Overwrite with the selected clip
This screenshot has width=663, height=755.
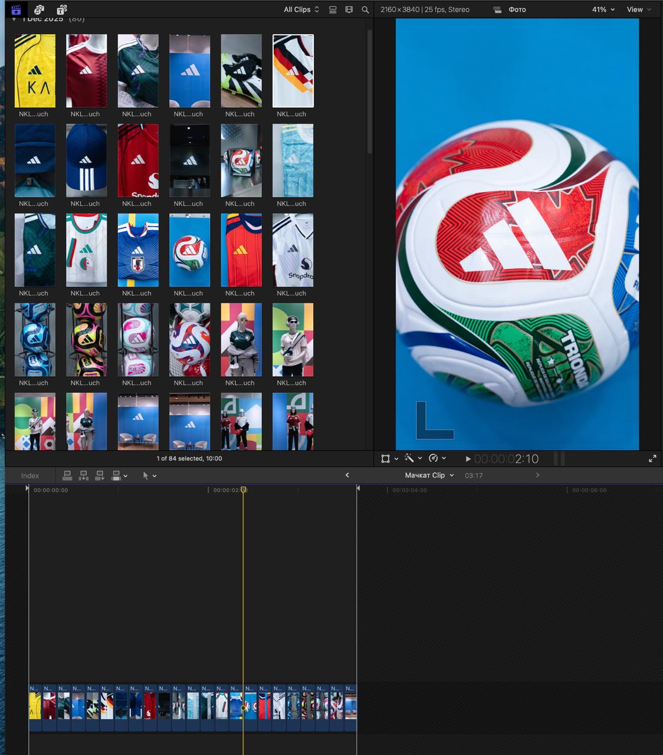[116, 475]
